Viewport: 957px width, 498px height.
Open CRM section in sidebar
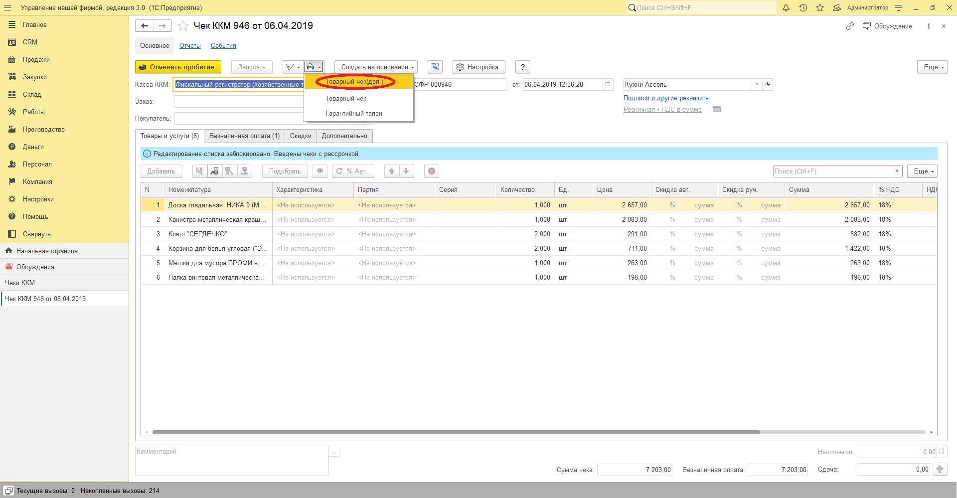tap(30, 42)
